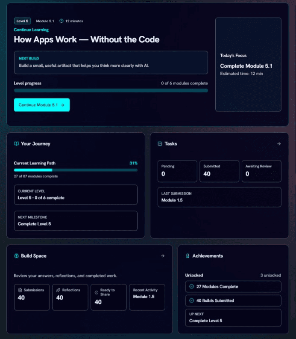
Task: Select the 27 Modules Complete achievement
Action: click(233, 286)
